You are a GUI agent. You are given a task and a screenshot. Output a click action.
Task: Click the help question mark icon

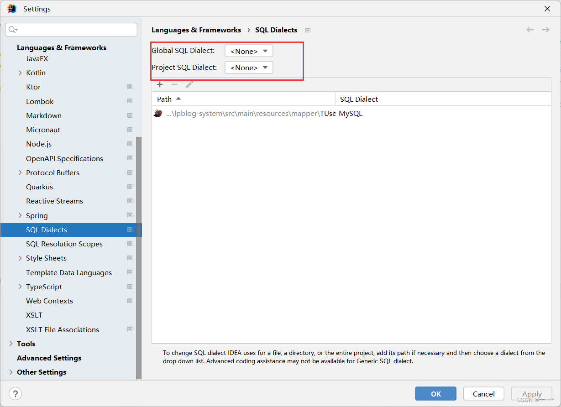coord(15,394)
